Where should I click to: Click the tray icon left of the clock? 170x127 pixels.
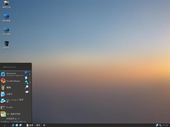pyautogui.click(x=160, y=125)
